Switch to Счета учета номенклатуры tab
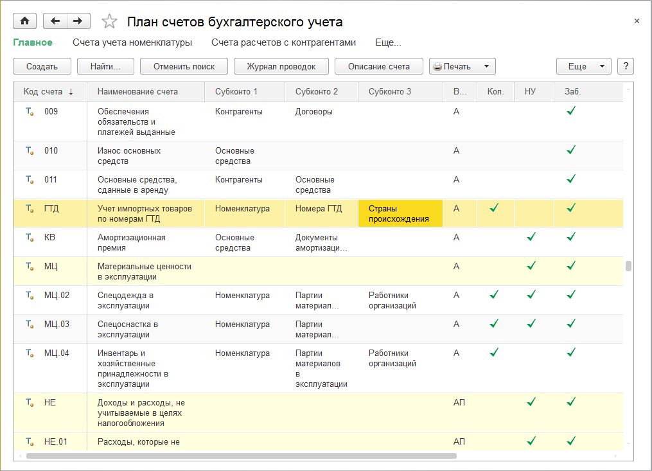The height and width of the screenshot is (471, 652). coord(132,42)
